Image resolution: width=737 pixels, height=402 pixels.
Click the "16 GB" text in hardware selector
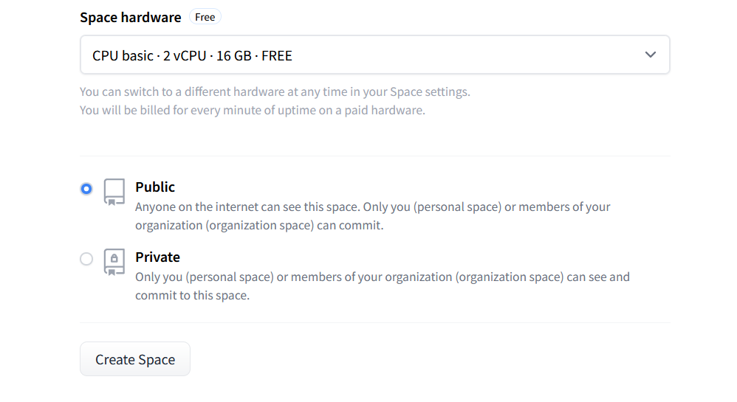(233, 55)
